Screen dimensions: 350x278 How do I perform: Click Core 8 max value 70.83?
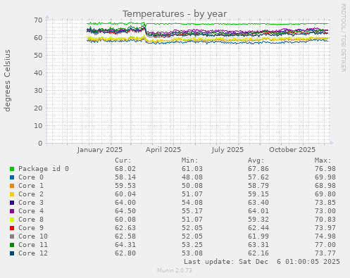pyautogui.click(x=325, y=220)
